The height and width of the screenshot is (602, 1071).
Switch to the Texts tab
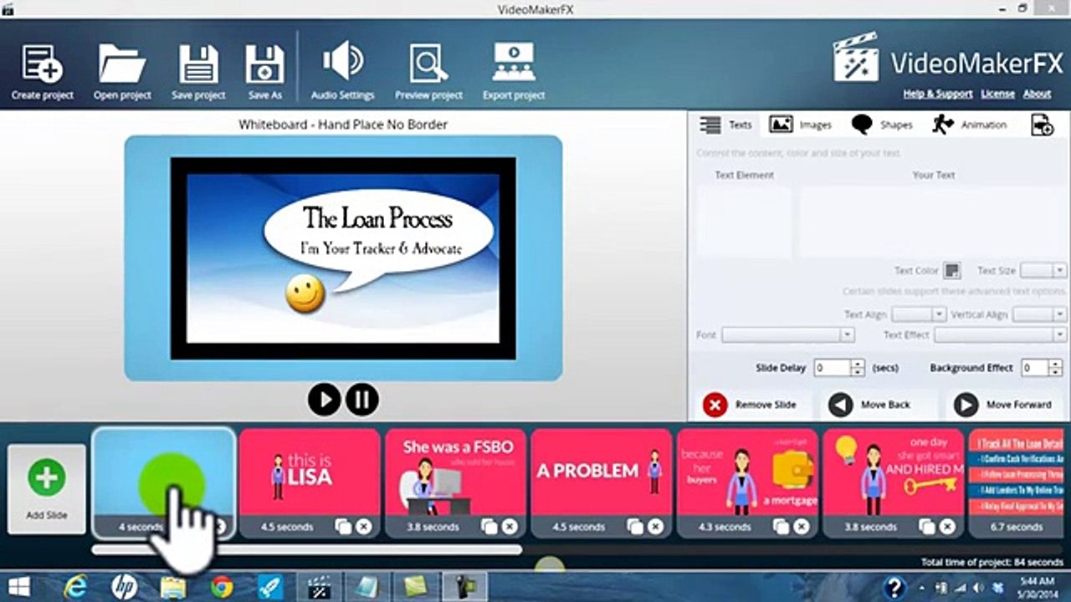(x=726, y=125)
